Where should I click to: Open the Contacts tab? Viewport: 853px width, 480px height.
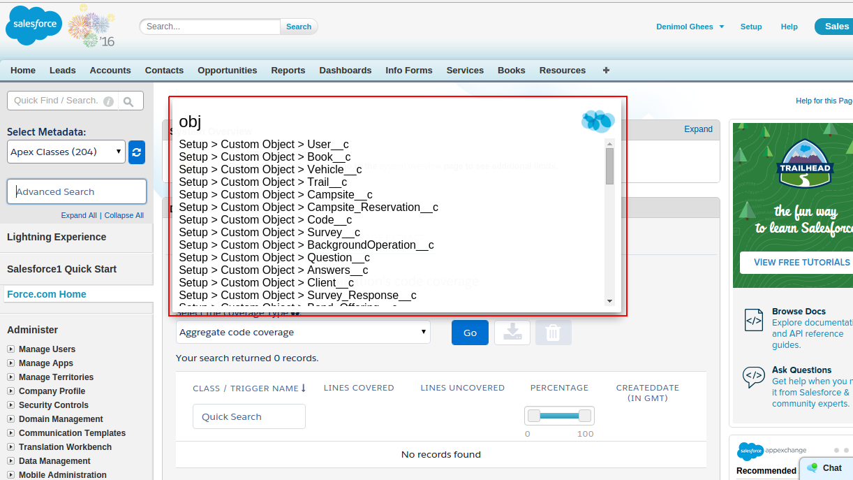[164, 71]
